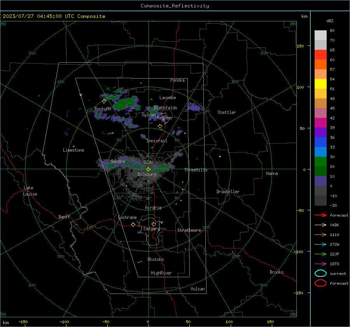
Task: Click the Banff label
Action: (64, 217)
